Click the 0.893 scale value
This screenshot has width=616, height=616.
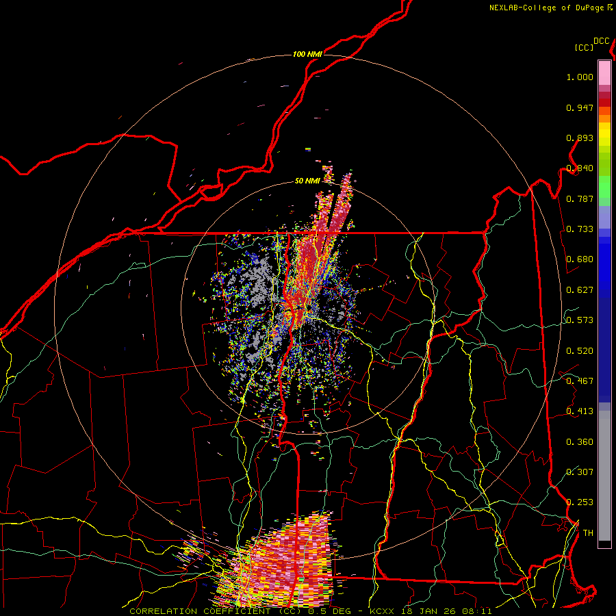tap(580, 138)
